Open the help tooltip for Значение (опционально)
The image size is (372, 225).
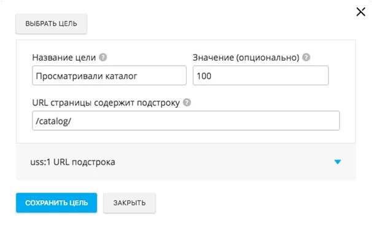[306, 57]
